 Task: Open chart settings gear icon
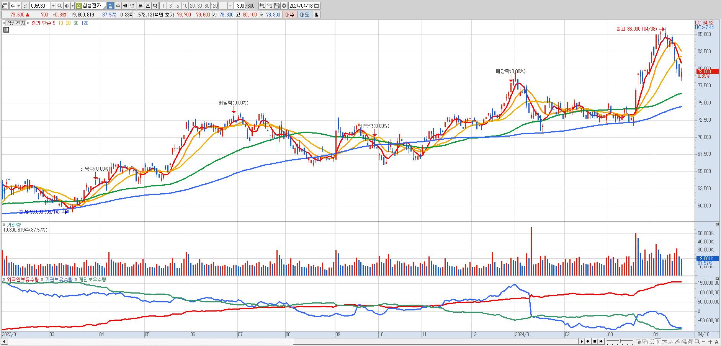coord(284,6)
